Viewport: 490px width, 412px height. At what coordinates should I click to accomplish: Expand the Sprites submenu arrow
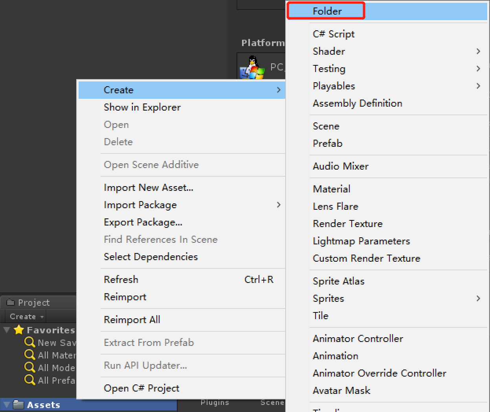point(478,298)
